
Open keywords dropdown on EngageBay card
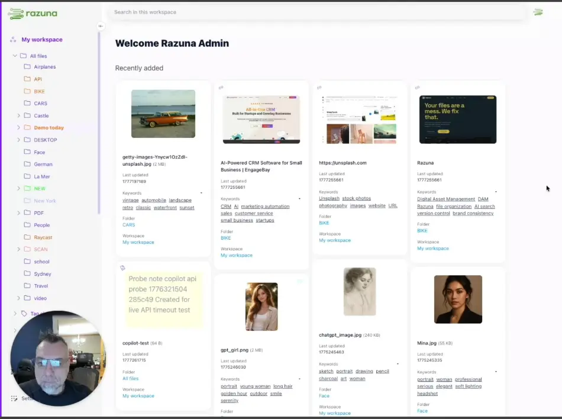(x=299, y=199)
